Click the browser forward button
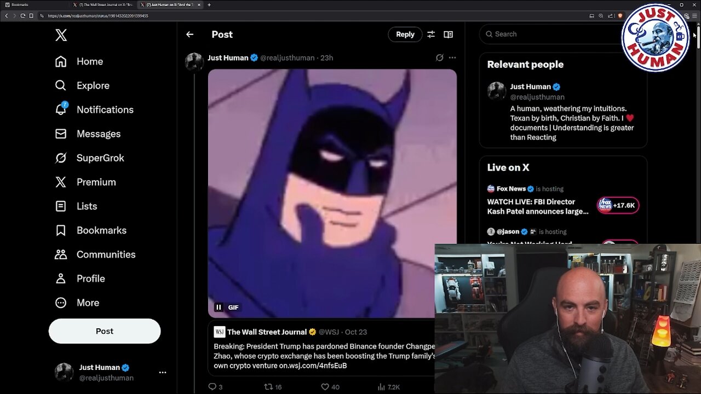Image resolution: width=701 pixels, height=394 pixels. click(14, 16)
